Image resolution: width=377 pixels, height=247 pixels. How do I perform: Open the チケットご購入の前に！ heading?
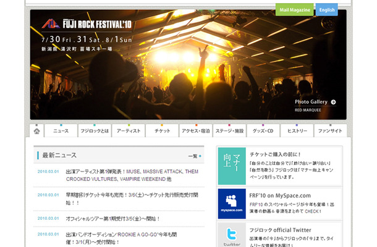click(275, 154)
